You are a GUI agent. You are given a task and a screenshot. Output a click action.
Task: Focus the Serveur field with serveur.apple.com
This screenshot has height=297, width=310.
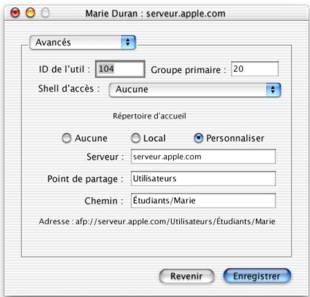[x=203, y=156]
